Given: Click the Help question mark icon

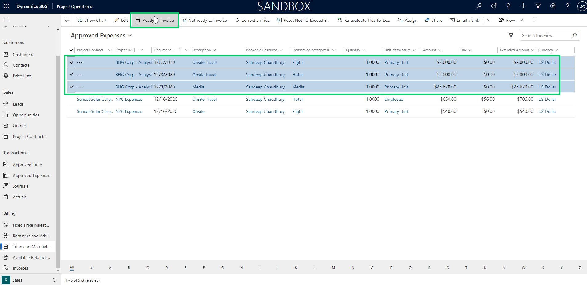Looking at the screenshot, I should click(x=567, y=6).
